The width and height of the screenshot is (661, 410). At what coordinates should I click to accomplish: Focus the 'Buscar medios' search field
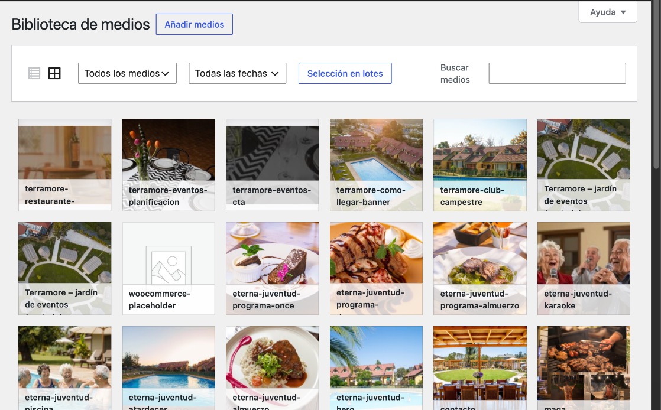click(x=558, y=73)
